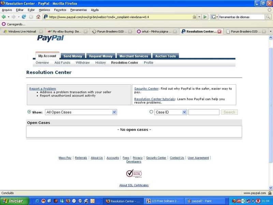Click the stop loading icon
Viewport: 273px width, 205px height.
point(31,17)
